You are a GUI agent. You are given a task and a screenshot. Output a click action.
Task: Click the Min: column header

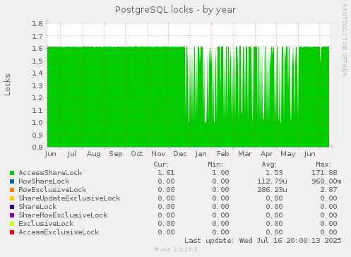(x=215, y=165)
